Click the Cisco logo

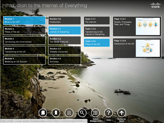(156, 5)
